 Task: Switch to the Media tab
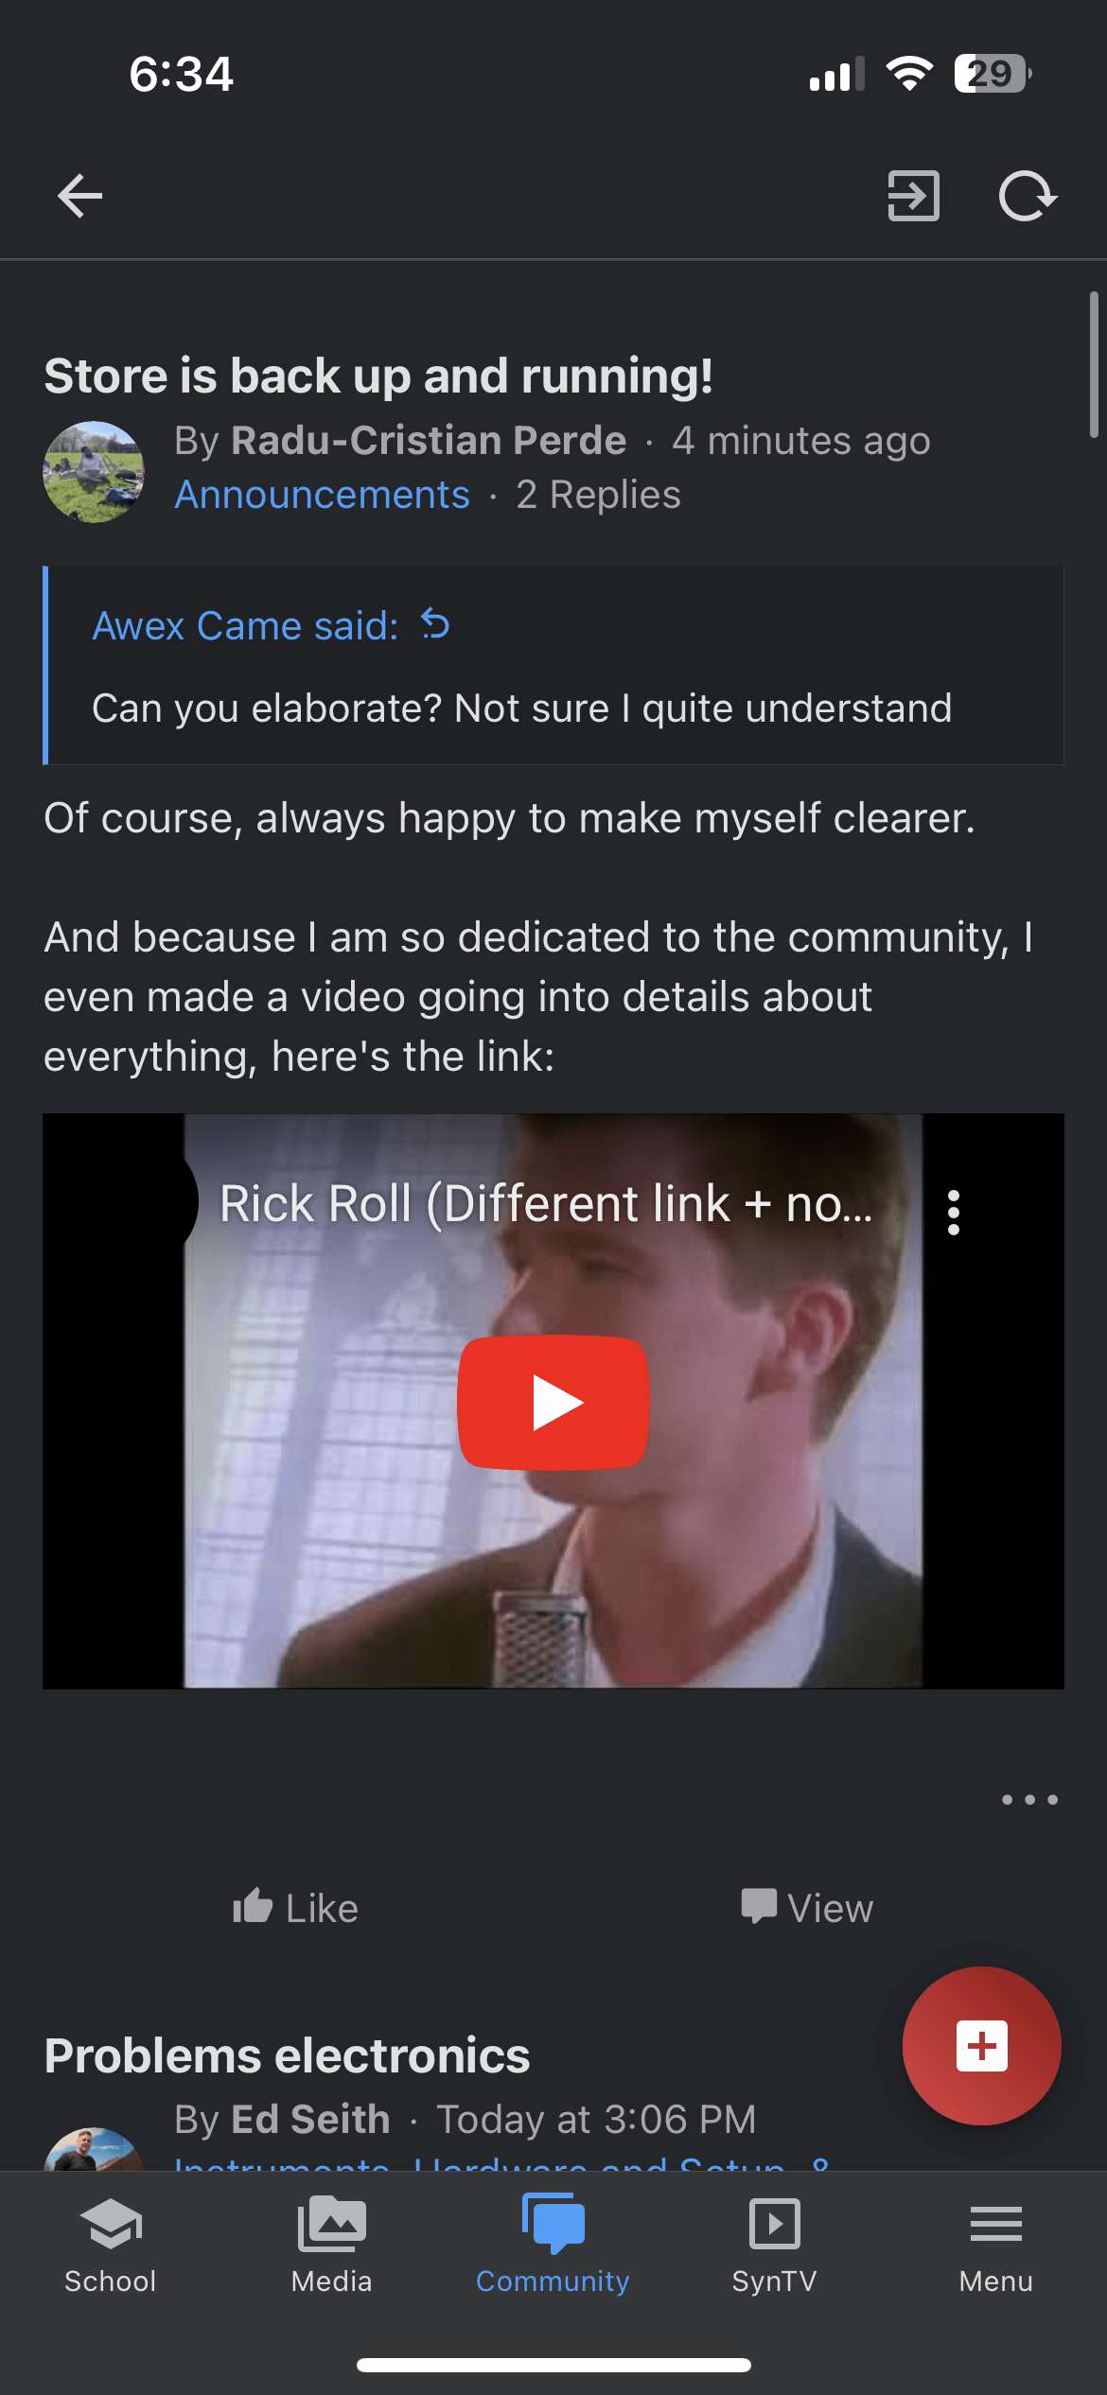(332, 2245)
